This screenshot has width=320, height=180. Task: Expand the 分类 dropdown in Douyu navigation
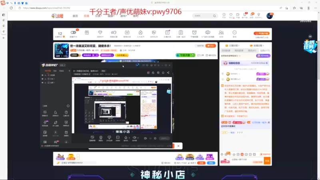[98, 16]
